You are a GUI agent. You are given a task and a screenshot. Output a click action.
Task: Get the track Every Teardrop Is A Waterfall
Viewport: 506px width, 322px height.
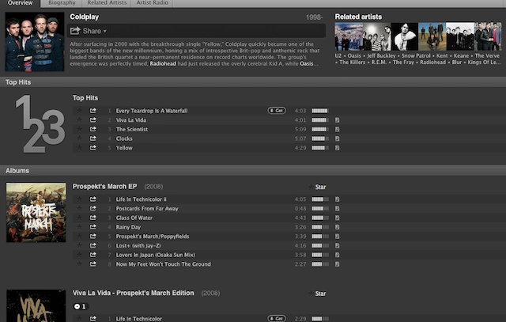[x=277, y=111]
